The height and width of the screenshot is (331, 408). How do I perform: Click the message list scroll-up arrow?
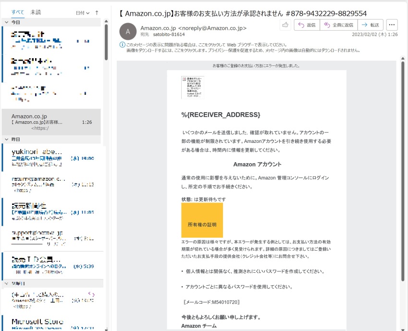tap(106, 21)
